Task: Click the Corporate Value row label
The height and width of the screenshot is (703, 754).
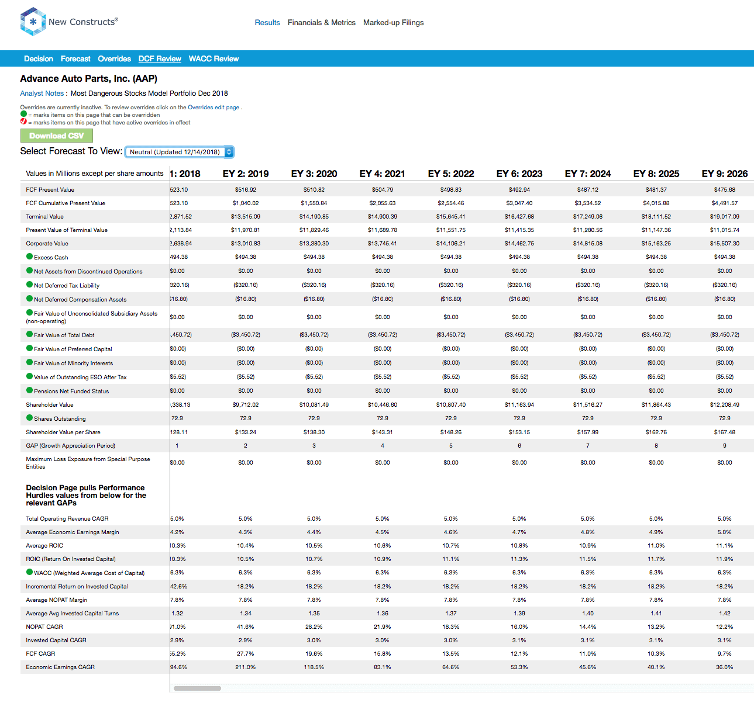Action: coord(47,244)
